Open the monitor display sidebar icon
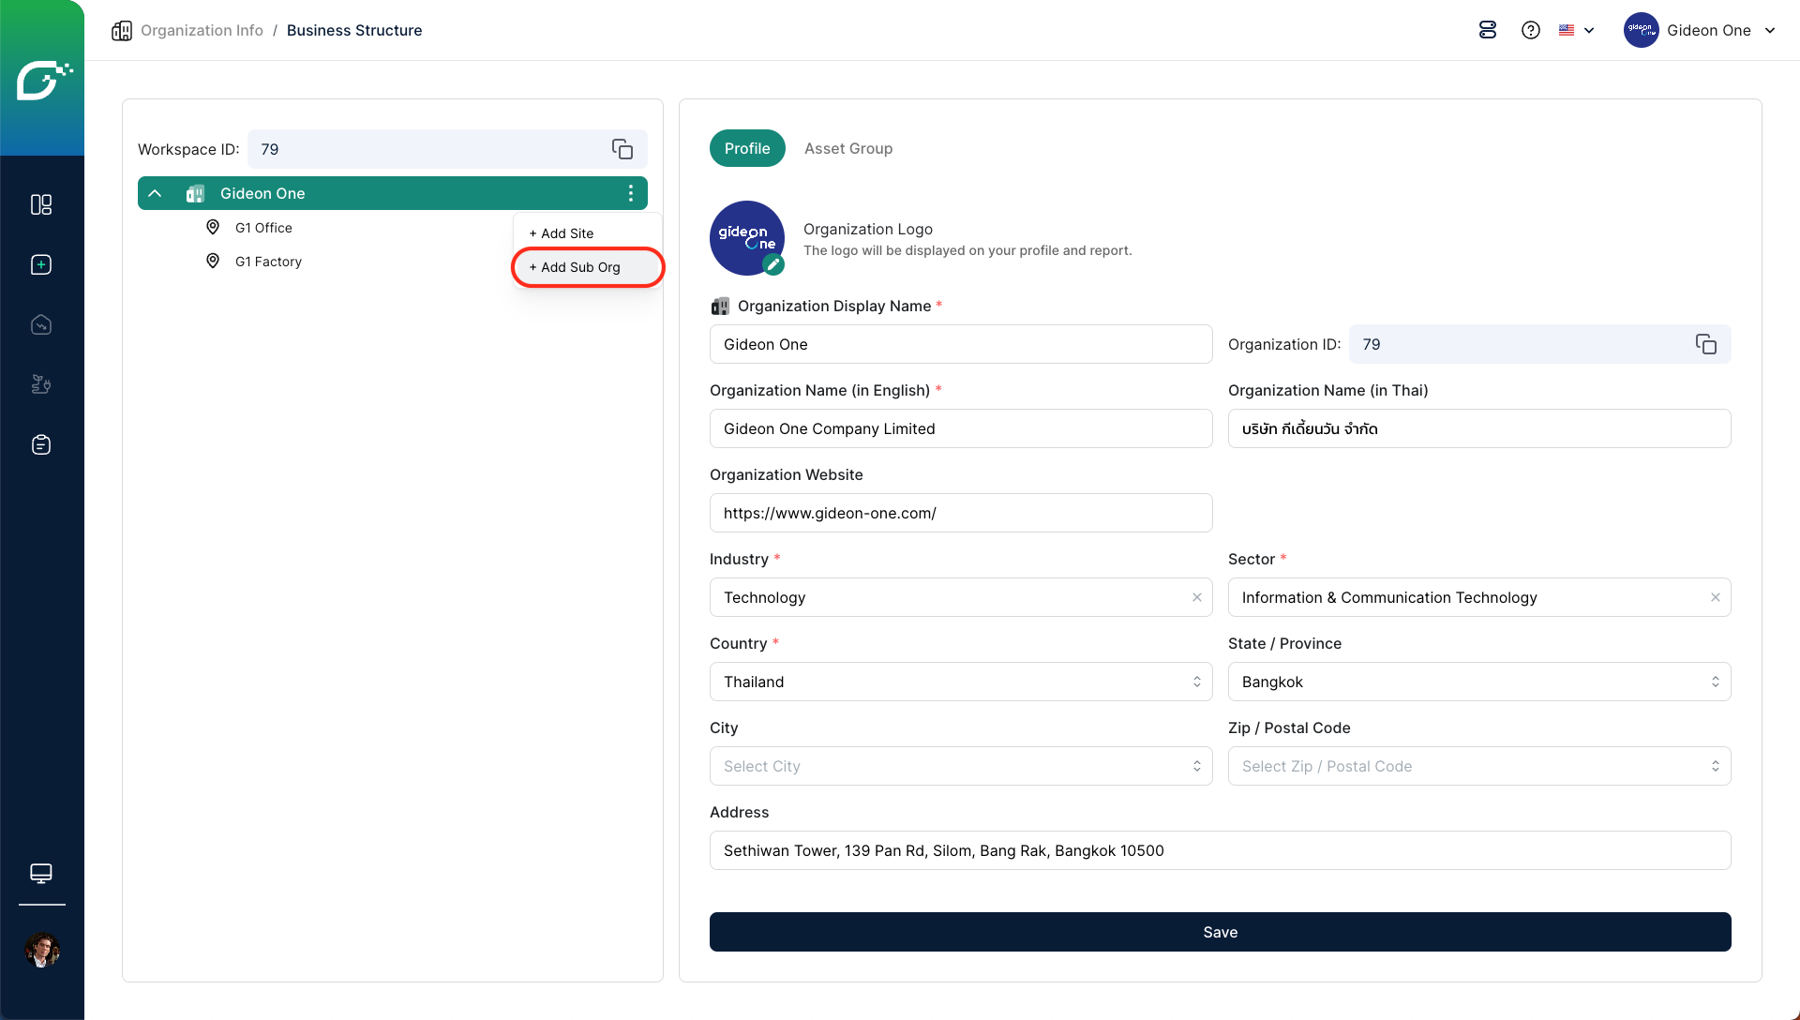This screenshot has height=1020, width=1800. click(41, 873)
